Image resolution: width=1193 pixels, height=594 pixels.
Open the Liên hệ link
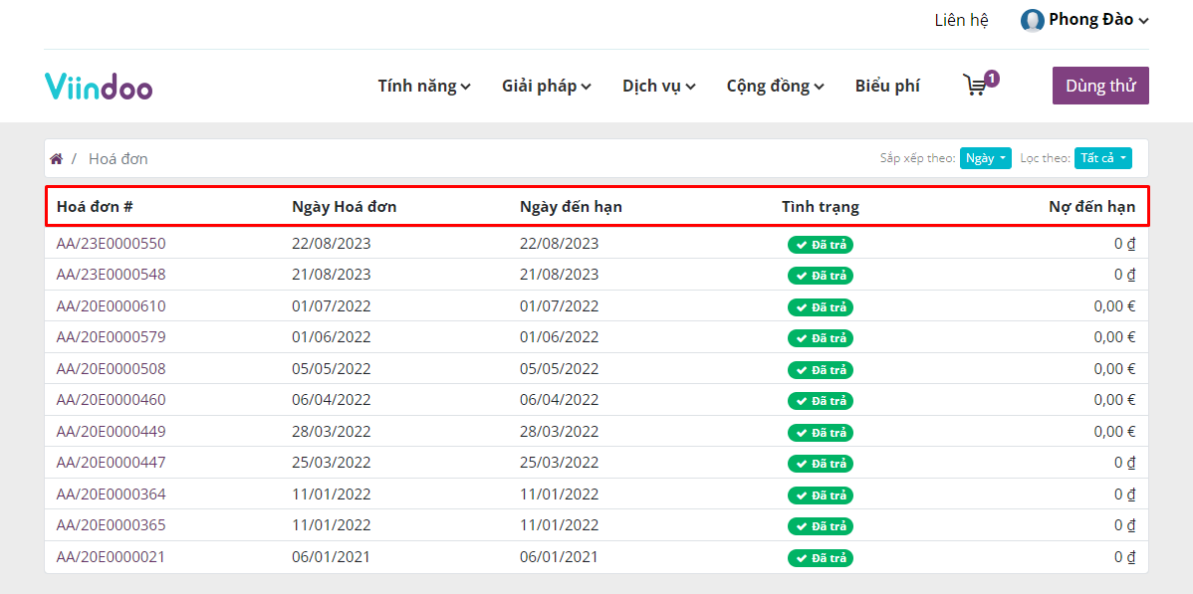961,21
